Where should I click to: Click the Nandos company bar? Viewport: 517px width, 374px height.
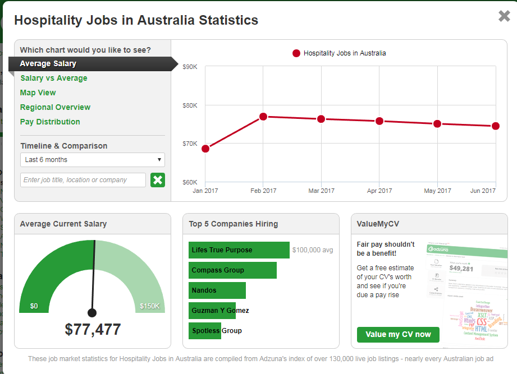click(217, 290)
